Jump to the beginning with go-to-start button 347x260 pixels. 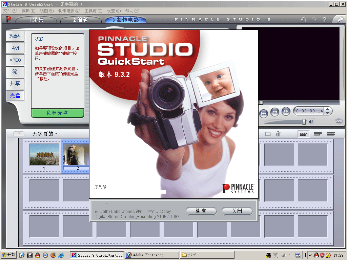coord(264,113)
